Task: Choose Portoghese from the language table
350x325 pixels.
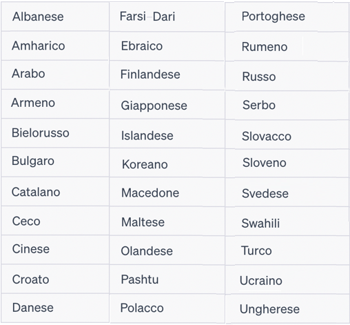Action: (287, 17)
